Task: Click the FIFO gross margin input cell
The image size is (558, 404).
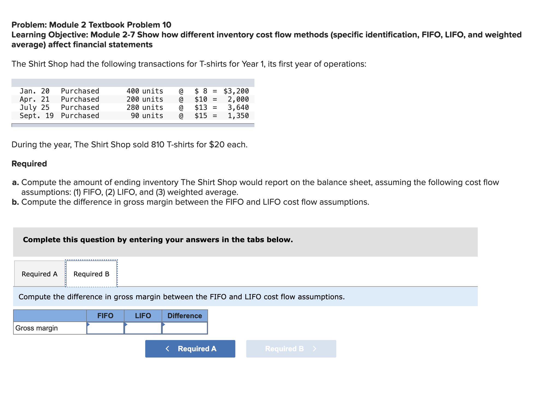Action: [105, 328]
